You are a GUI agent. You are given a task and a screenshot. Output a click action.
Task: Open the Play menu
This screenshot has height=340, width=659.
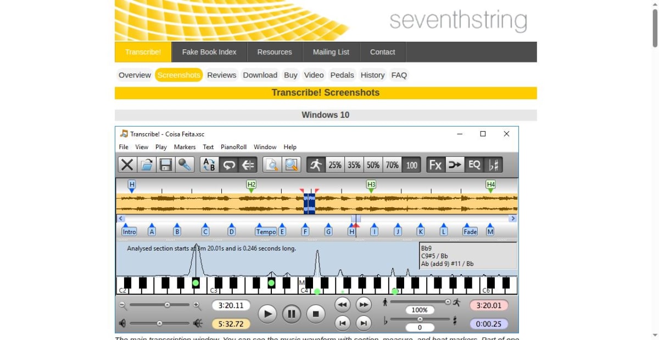[161, 147]
